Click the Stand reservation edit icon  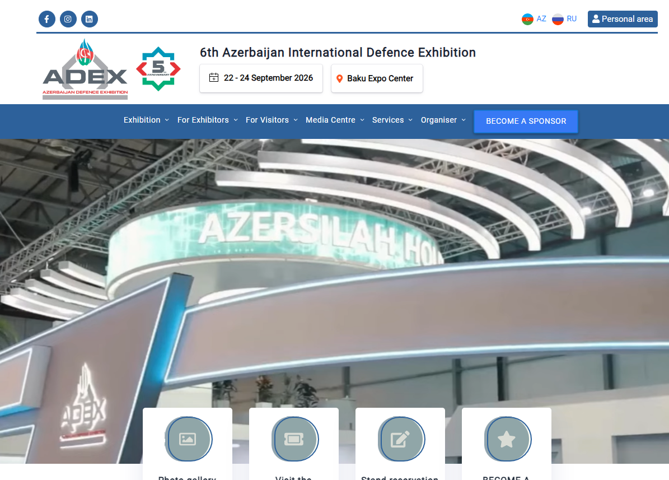(400, 439)
